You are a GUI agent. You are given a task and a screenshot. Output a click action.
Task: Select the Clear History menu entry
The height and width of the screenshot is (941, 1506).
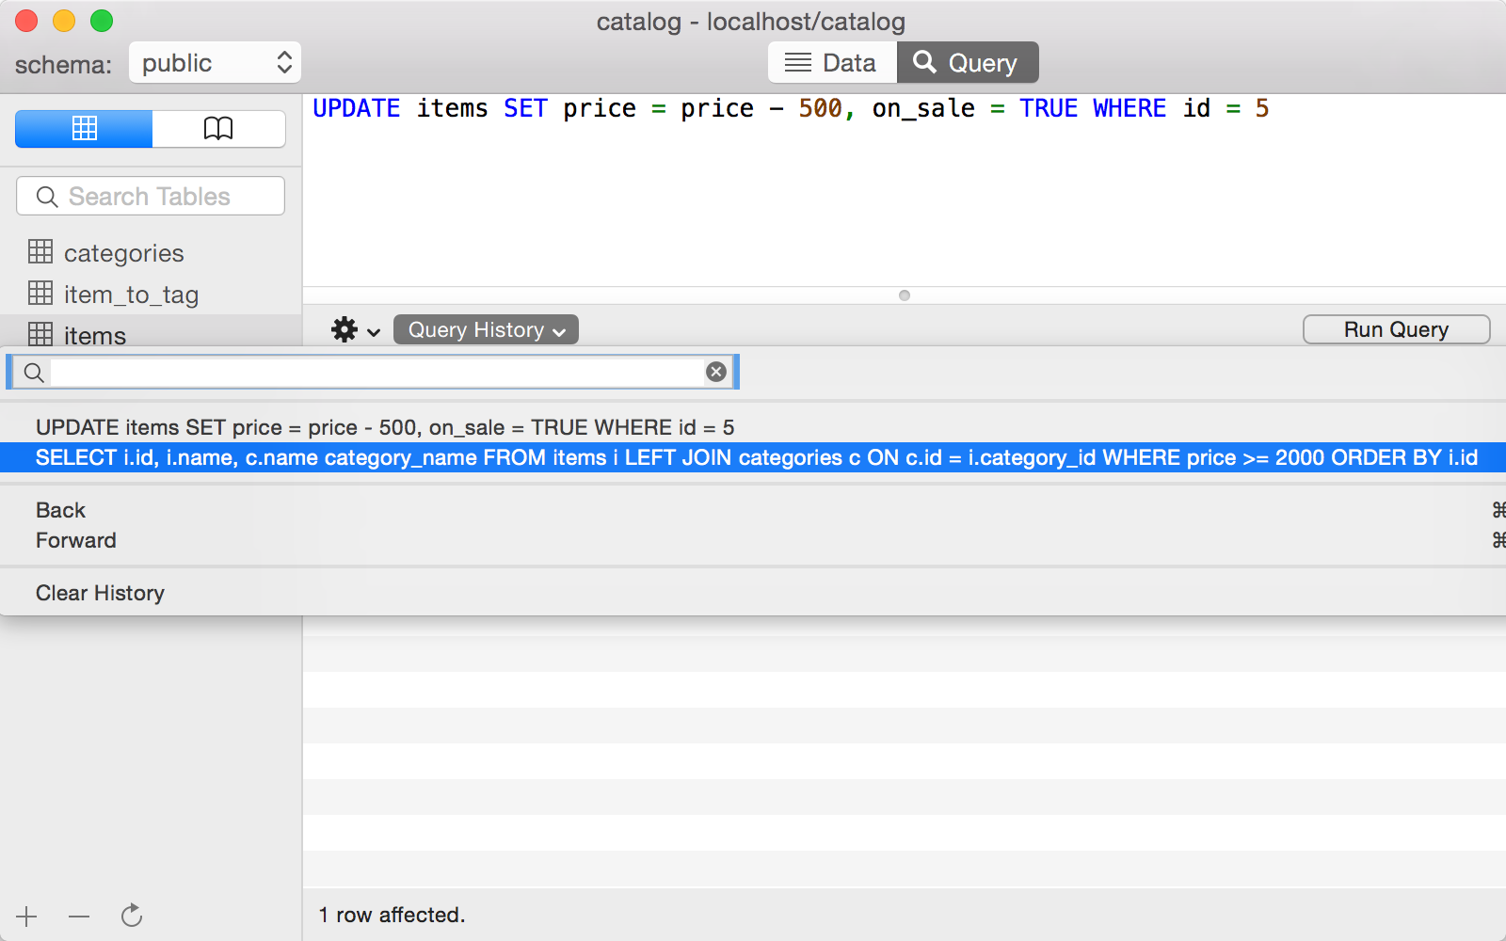pos(100,593)
